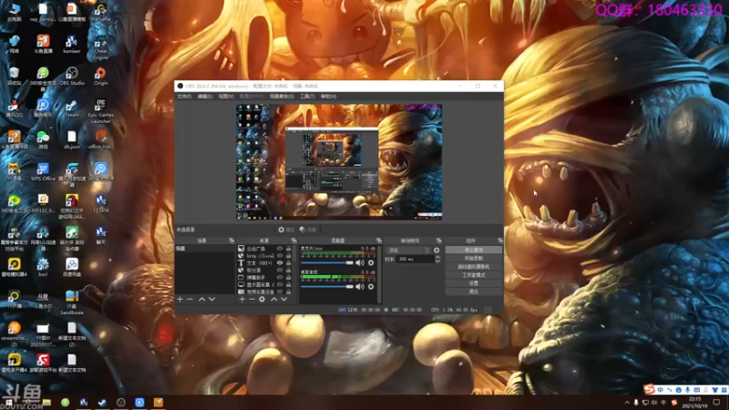
Task: Remove the selected source with the minus icon
Action: point(252,300)
